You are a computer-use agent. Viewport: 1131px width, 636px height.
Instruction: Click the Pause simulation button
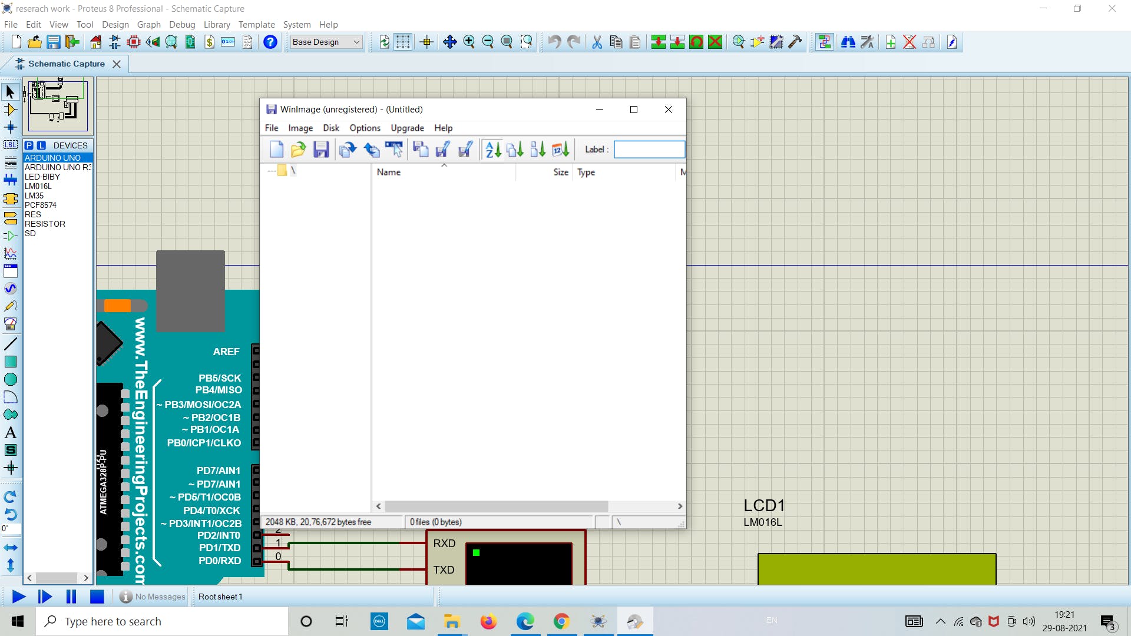pyautogui.click(x=71, y=597)
